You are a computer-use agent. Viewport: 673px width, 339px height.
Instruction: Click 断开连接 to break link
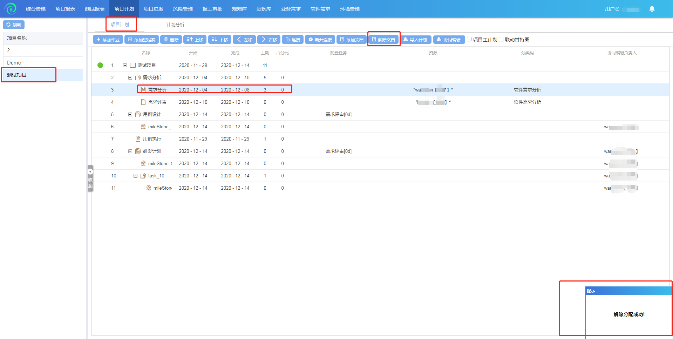(320, 40)
